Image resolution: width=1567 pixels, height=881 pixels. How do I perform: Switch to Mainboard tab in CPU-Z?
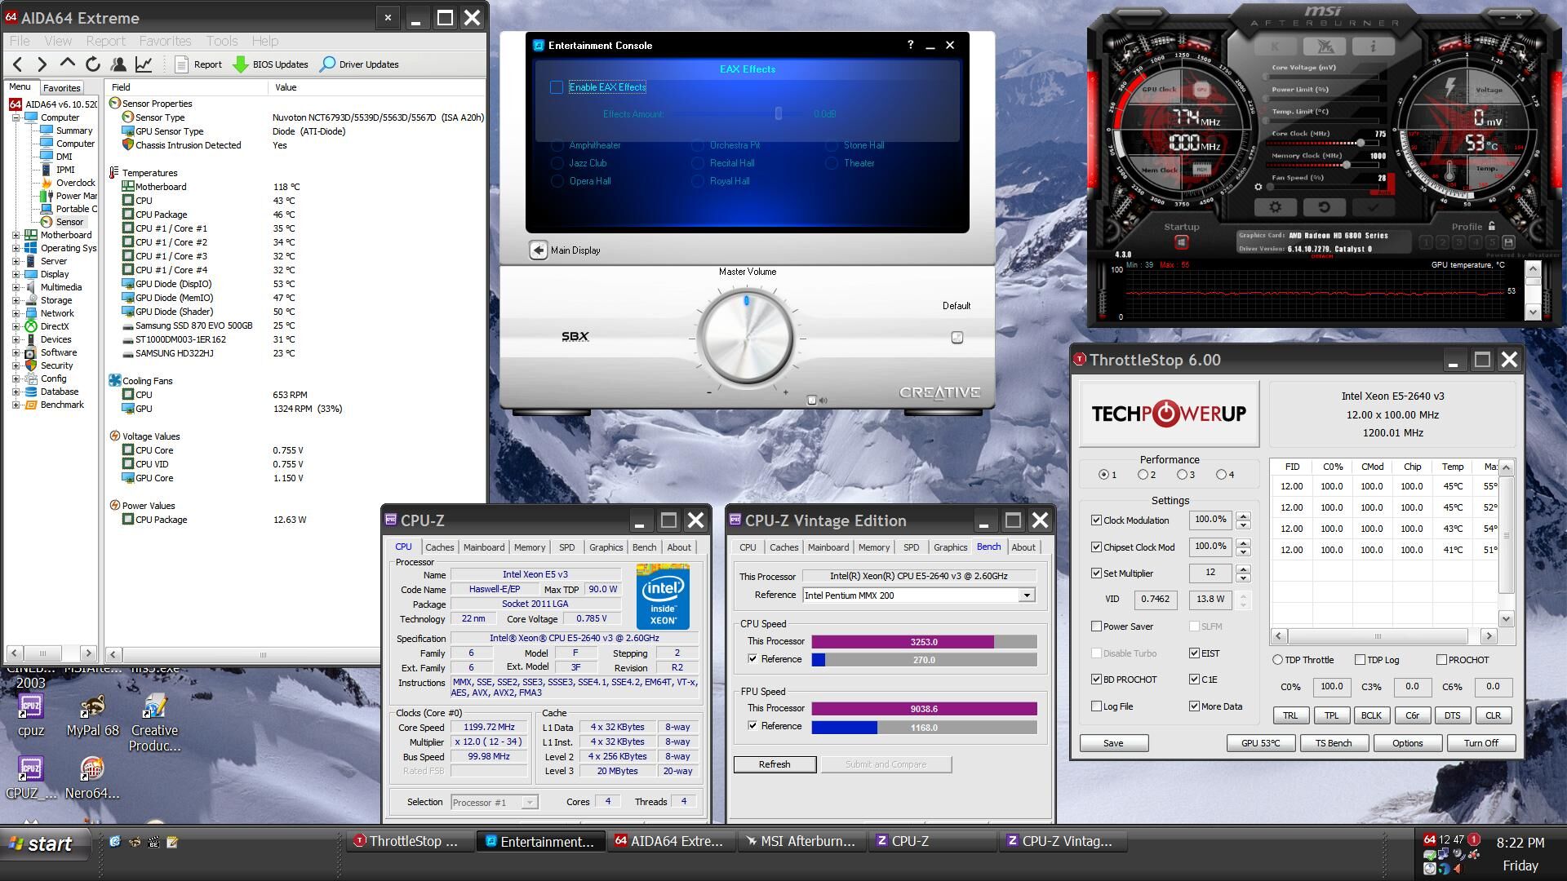(x=484, y=547)
